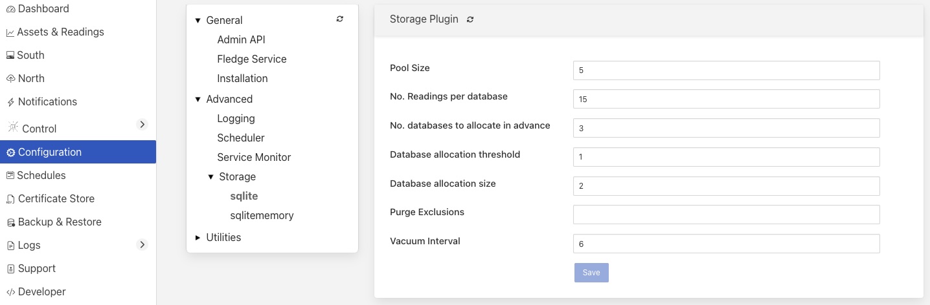
Task: Open Schedules from the sidebar
Action: coord(41,175)
